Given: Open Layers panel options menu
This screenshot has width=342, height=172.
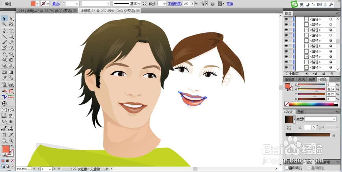Looking at the screenshot, I should pyautogui.click(x=338, y=14).
